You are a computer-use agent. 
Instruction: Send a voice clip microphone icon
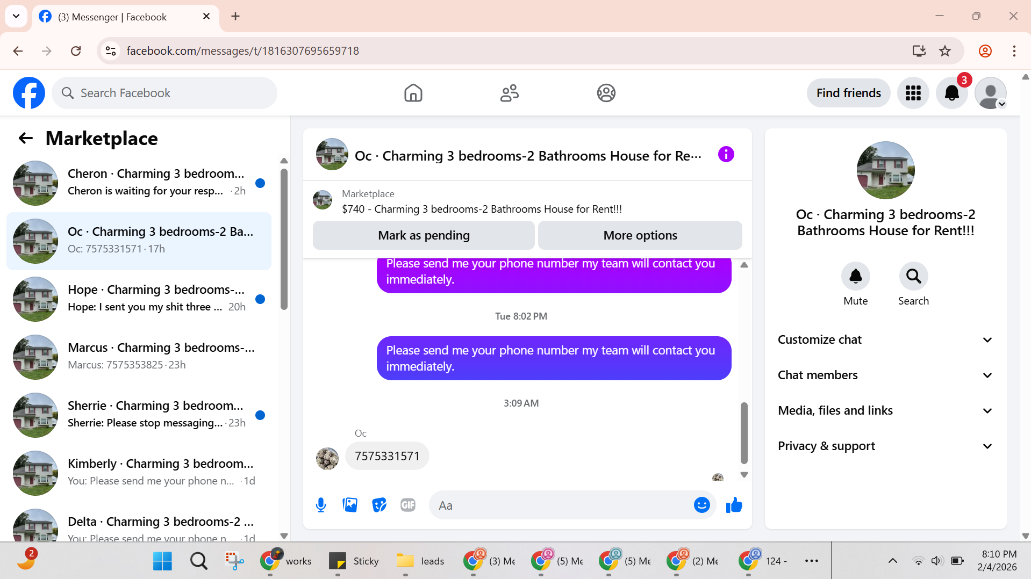(x=321, y=505)
